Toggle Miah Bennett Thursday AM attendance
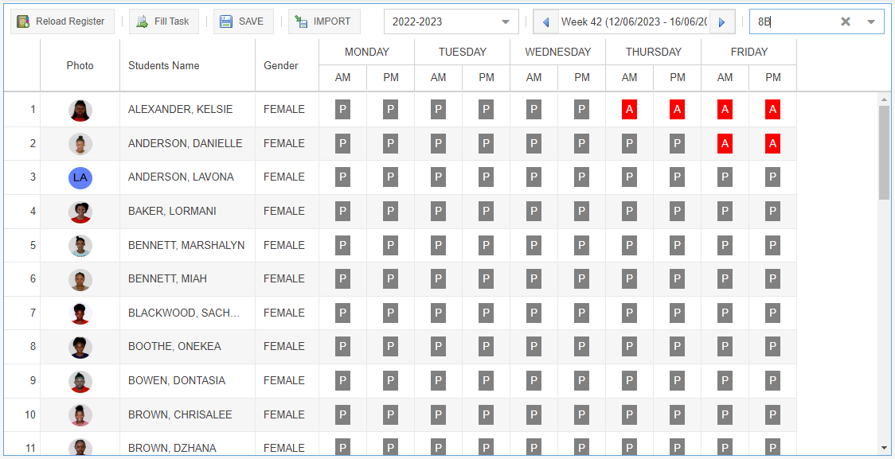895x459 pixels. [x=630, y=279]
